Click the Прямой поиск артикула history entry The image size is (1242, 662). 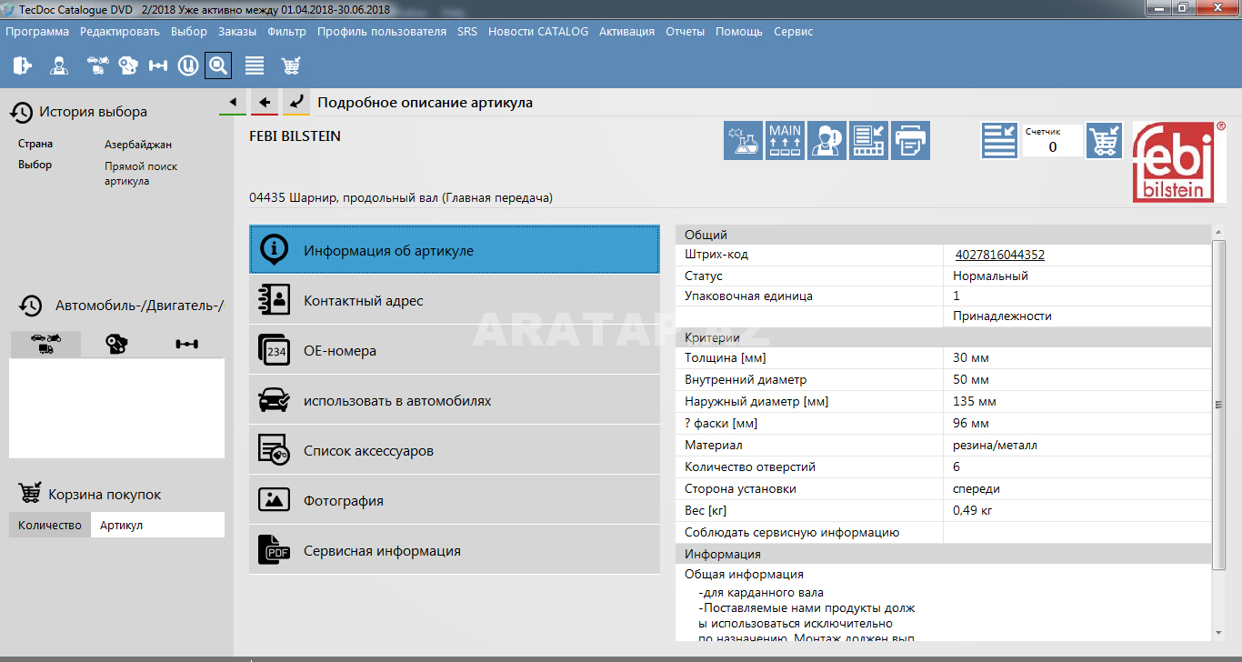(x=141, y=174)
